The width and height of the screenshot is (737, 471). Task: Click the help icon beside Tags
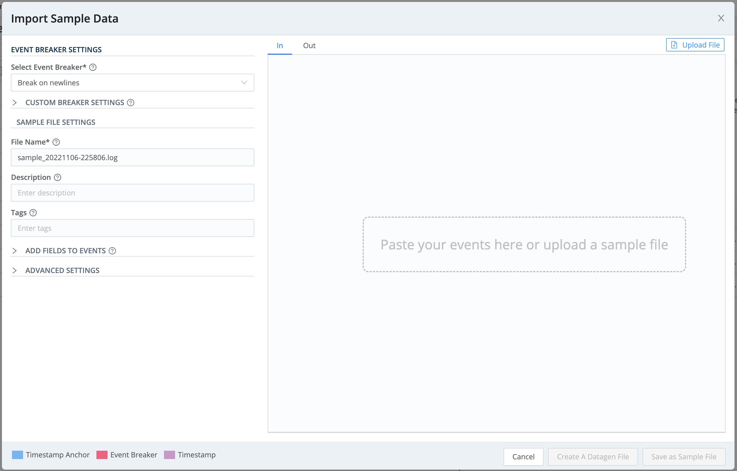click(x=33, y=212)
